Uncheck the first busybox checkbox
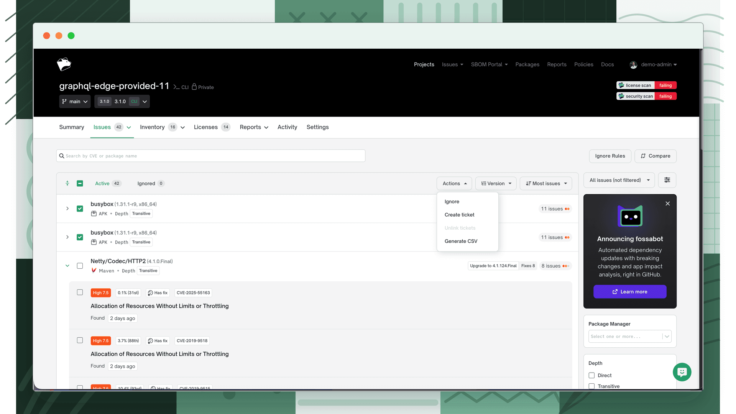This screenshot has height=414, width=736. [x=80, y=209]
